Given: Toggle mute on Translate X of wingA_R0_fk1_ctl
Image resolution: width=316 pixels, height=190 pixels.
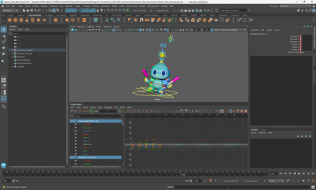Looking at the screenshot, I should point(76,124).
